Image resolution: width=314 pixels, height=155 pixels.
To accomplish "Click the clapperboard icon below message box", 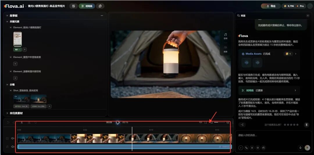I will (x=263, y=148).
